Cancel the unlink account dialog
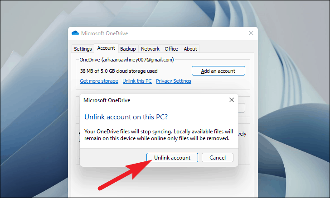The height and width of the screenshot is (198, 330). 218,157
